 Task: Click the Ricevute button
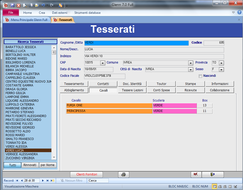click(x=191, y=90)
